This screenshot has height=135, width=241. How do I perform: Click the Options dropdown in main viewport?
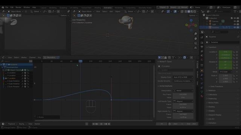click(x=193, y=15)
